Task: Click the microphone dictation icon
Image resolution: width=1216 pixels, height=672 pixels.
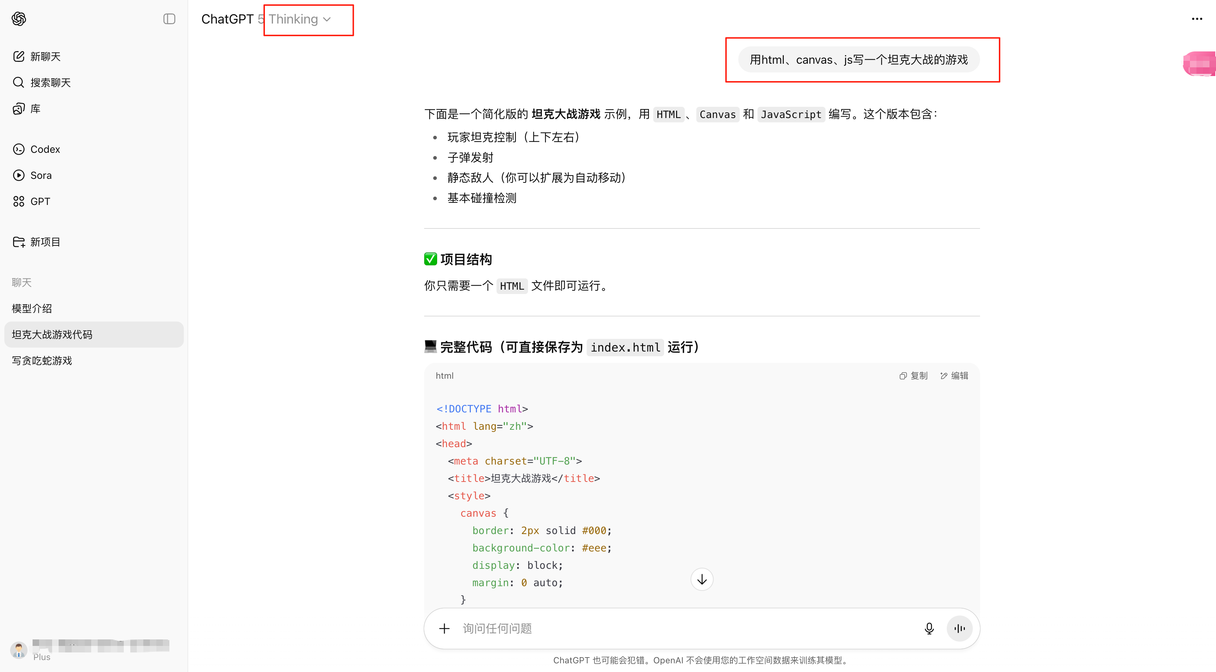Action: (x=929, y=629)
